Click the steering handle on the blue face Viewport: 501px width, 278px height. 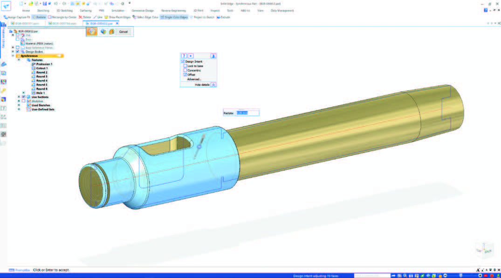(199, 147)
